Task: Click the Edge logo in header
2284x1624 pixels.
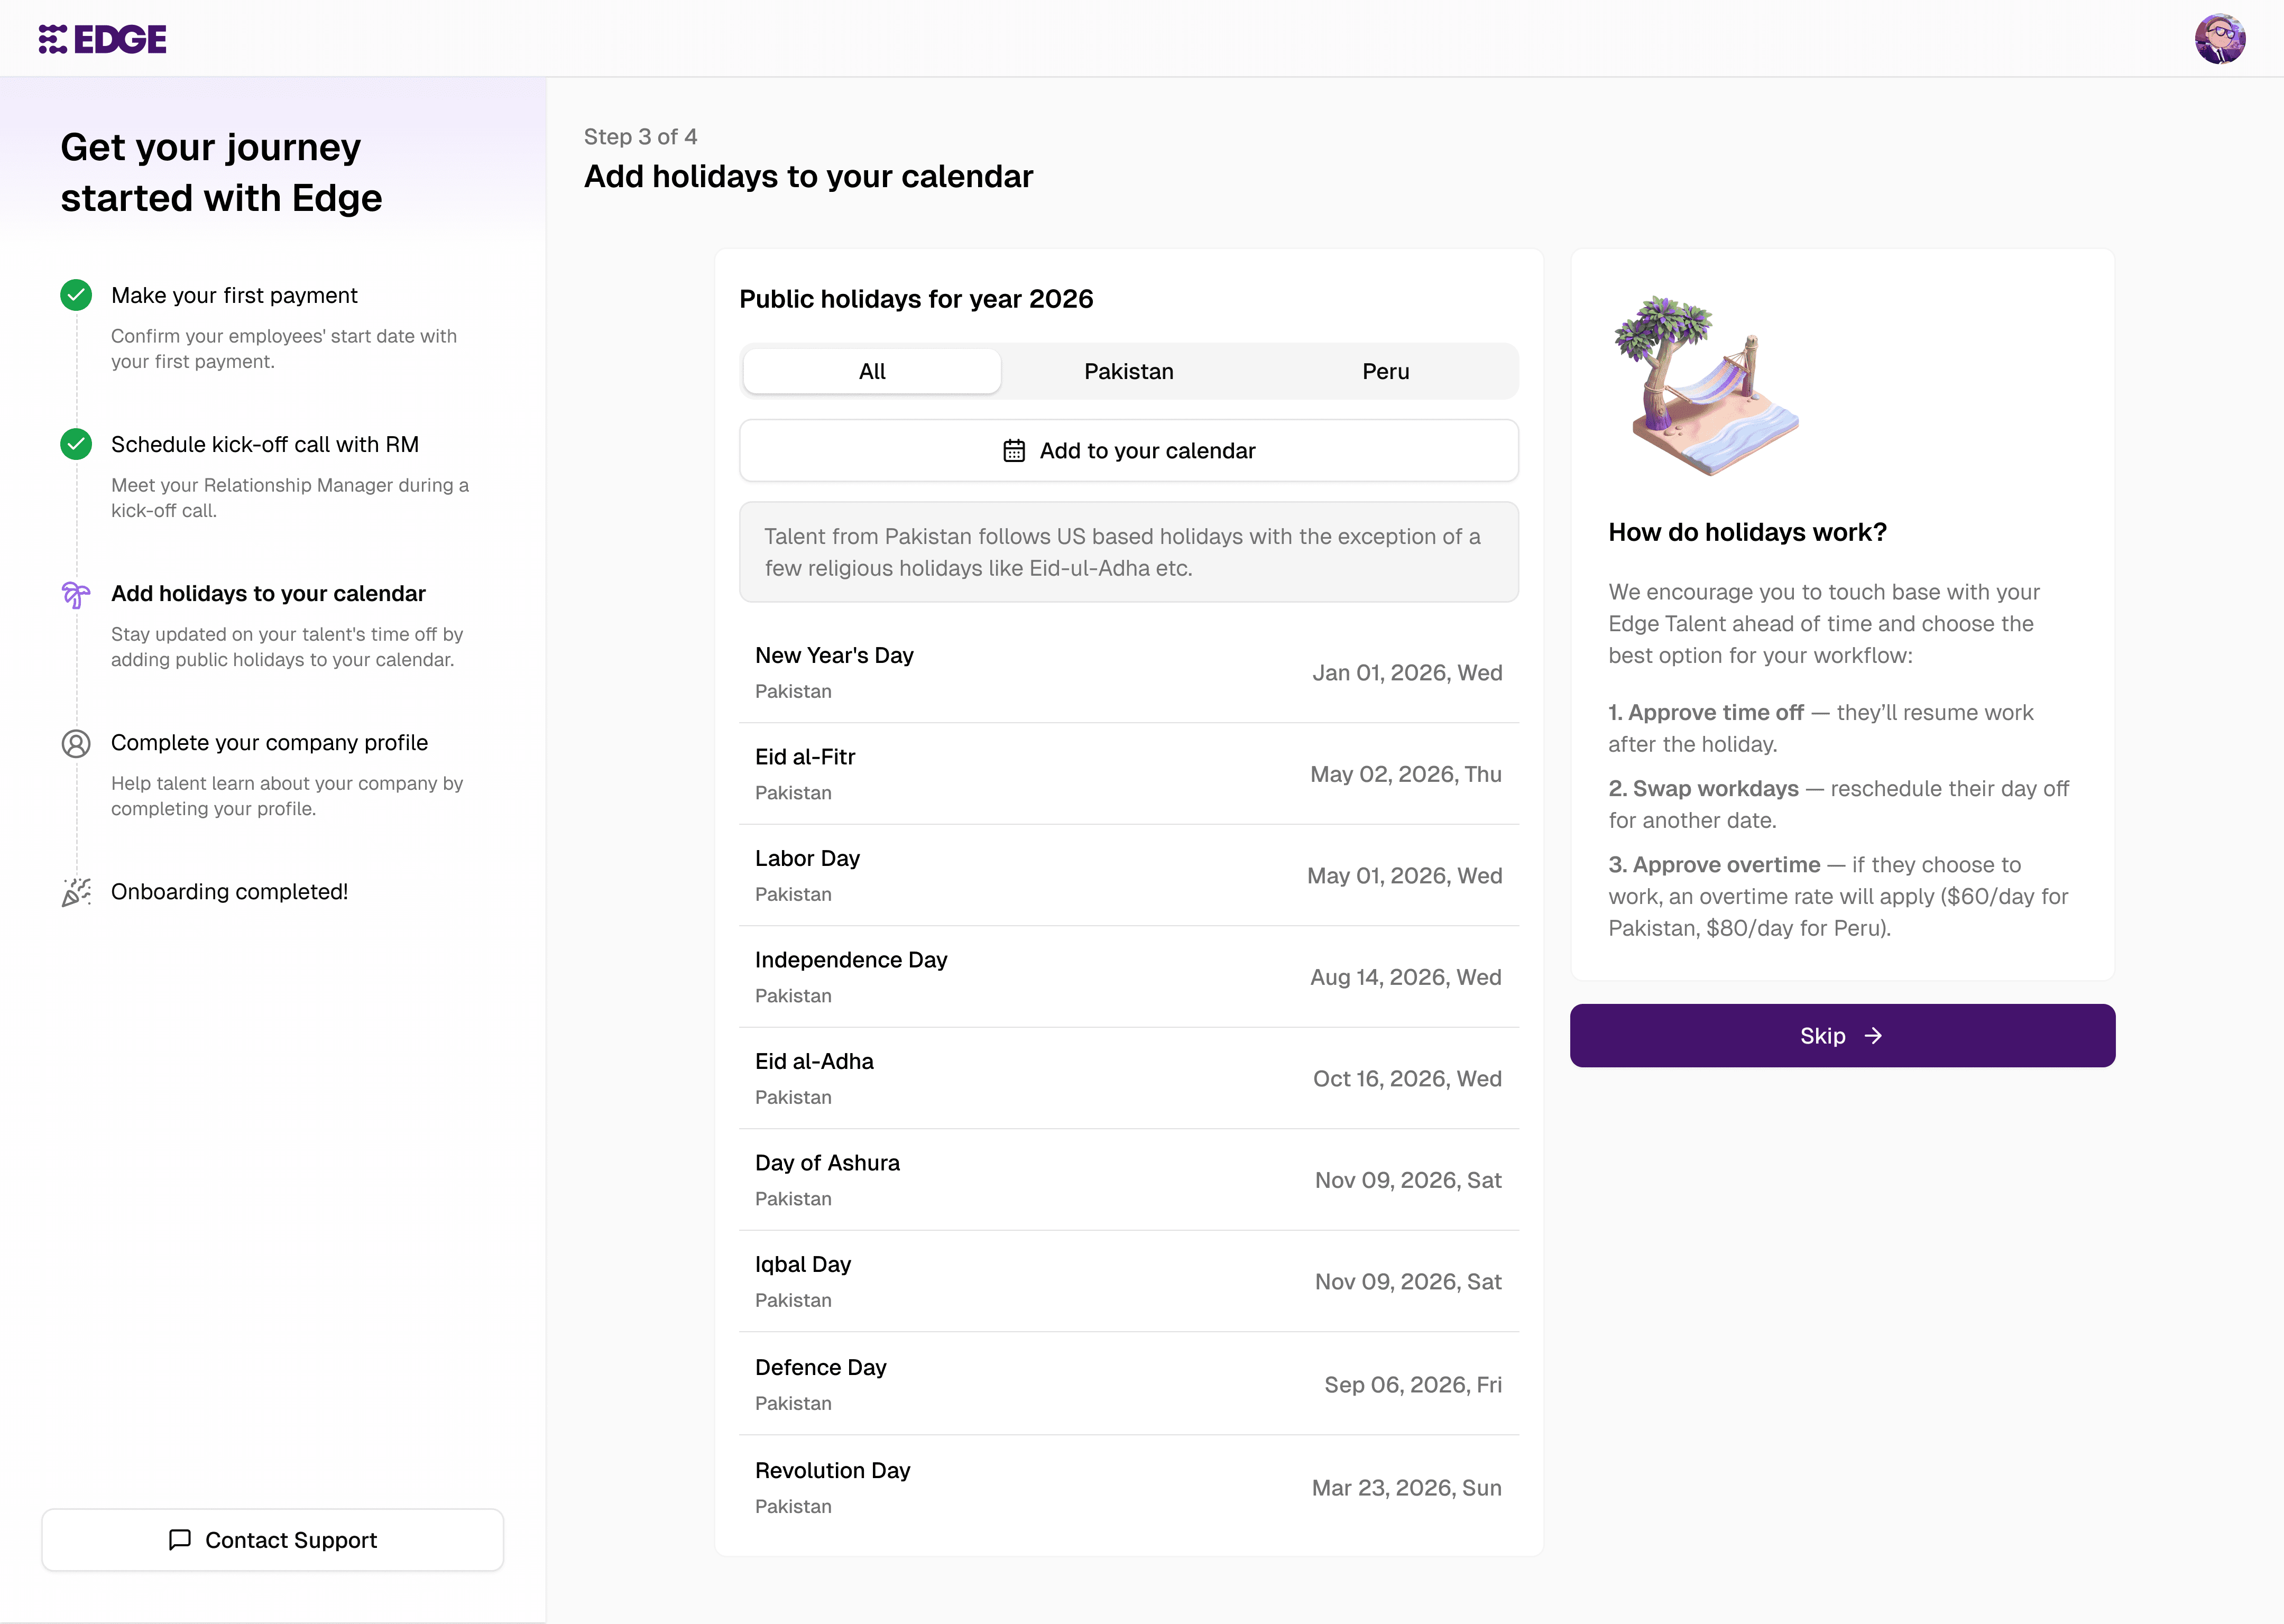Action: pyautogui.click(x=102, y=39)
